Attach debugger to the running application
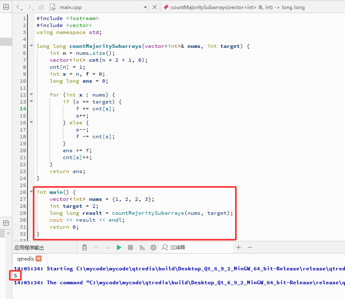This screenshot has width=345, height=299. point(142,247)
